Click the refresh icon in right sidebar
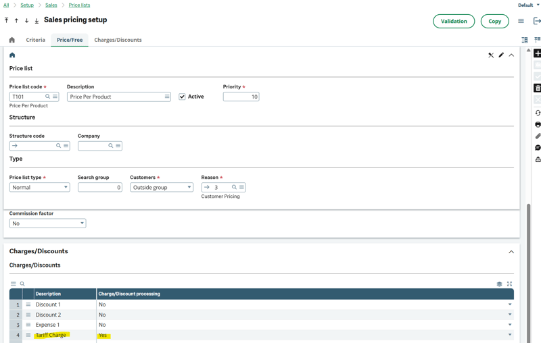 pyautogui.click(x=538, y=113)
